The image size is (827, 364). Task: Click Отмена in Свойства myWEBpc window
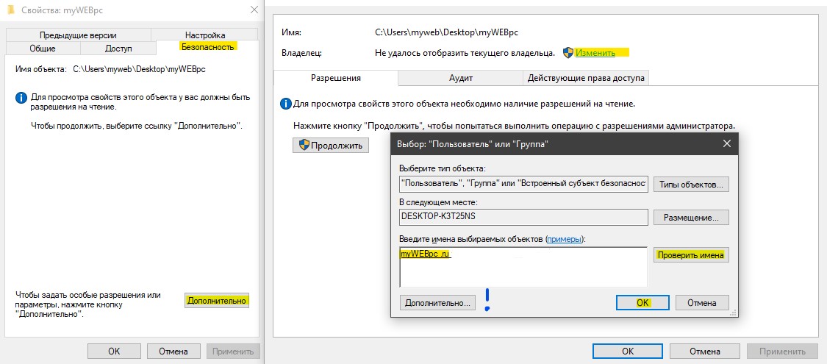[x=173, y=351]
